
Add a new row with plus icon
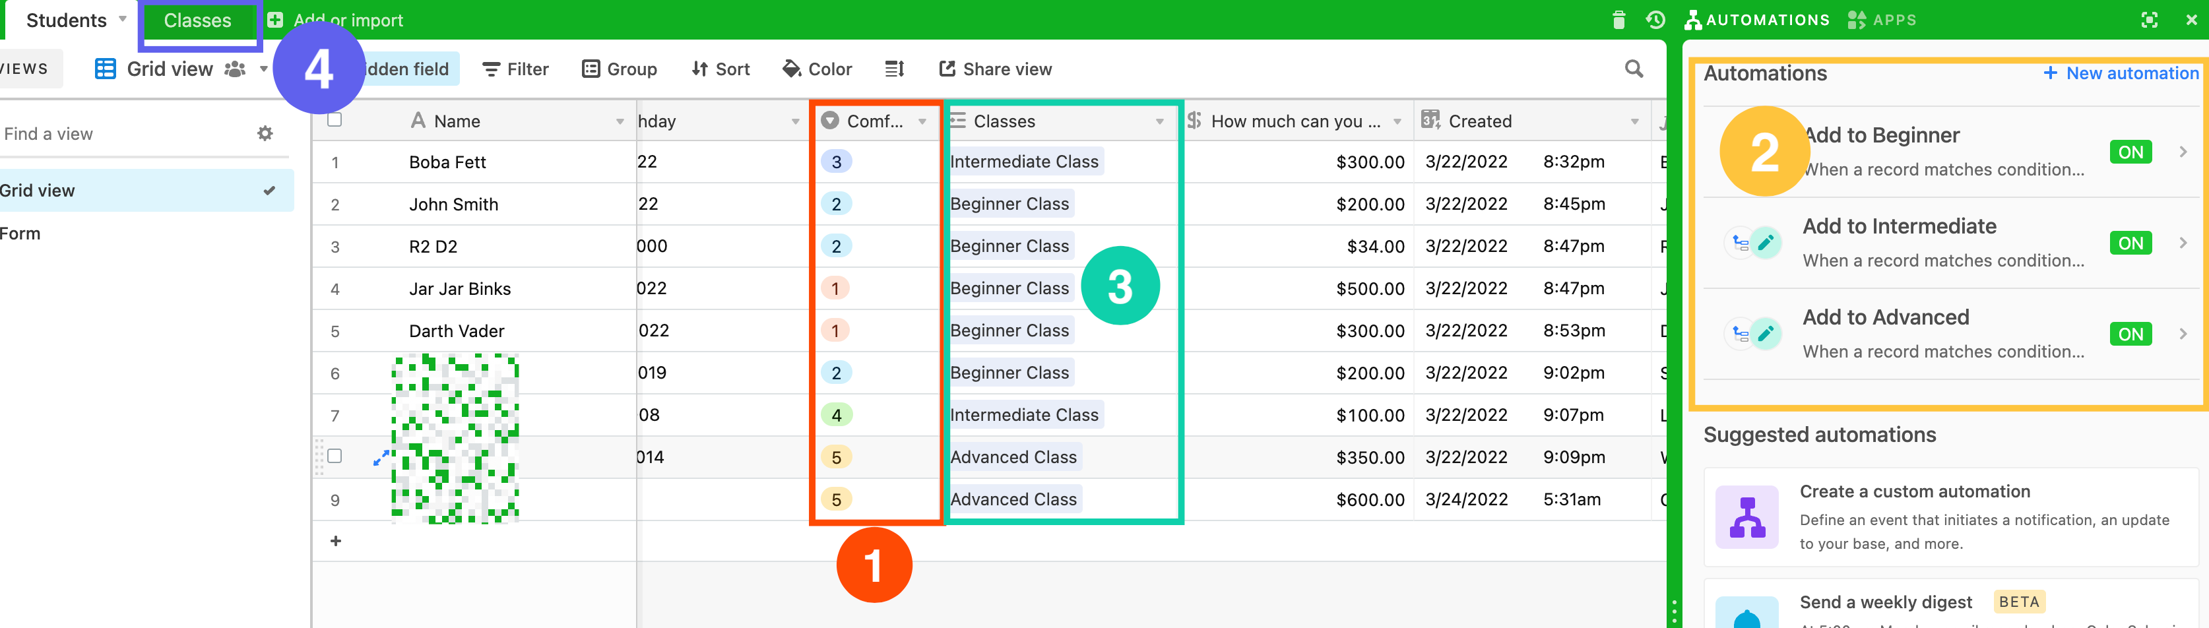[335, 540]
